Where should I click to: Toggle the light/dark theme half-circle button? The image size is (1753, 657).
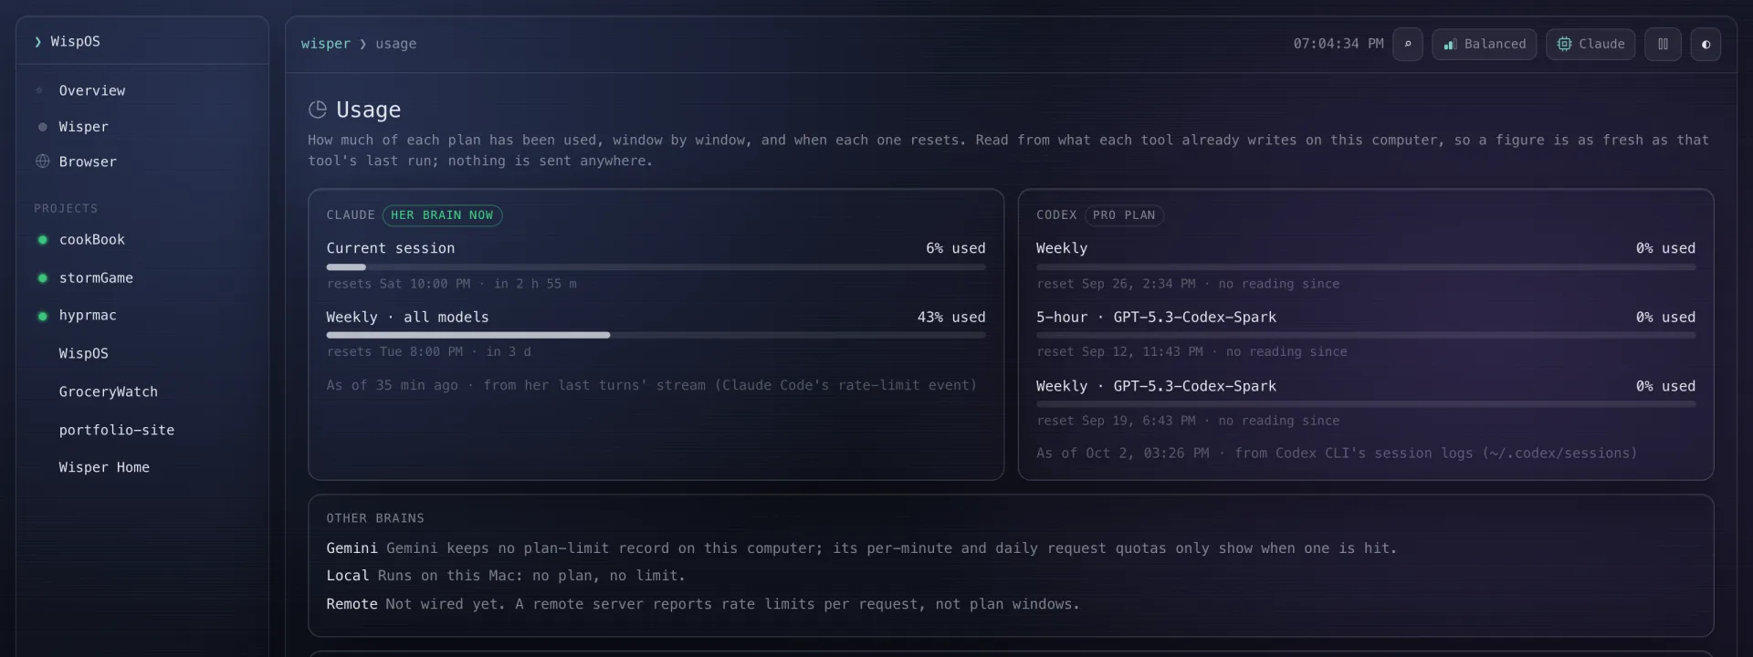(x=1706, y=44)
